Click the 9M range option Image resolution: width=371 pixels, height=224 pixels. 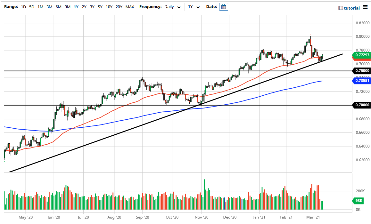(67, 7)
